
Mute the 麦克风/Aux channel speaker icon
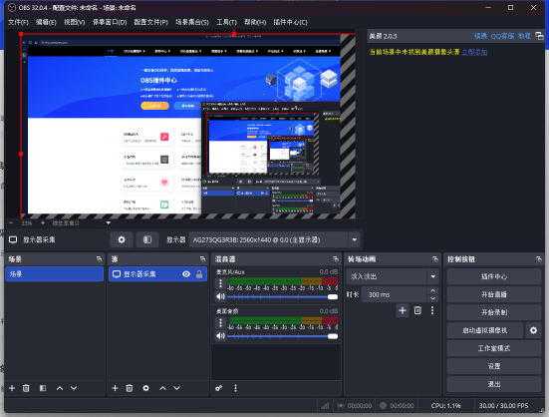click(x=220, y=297)
